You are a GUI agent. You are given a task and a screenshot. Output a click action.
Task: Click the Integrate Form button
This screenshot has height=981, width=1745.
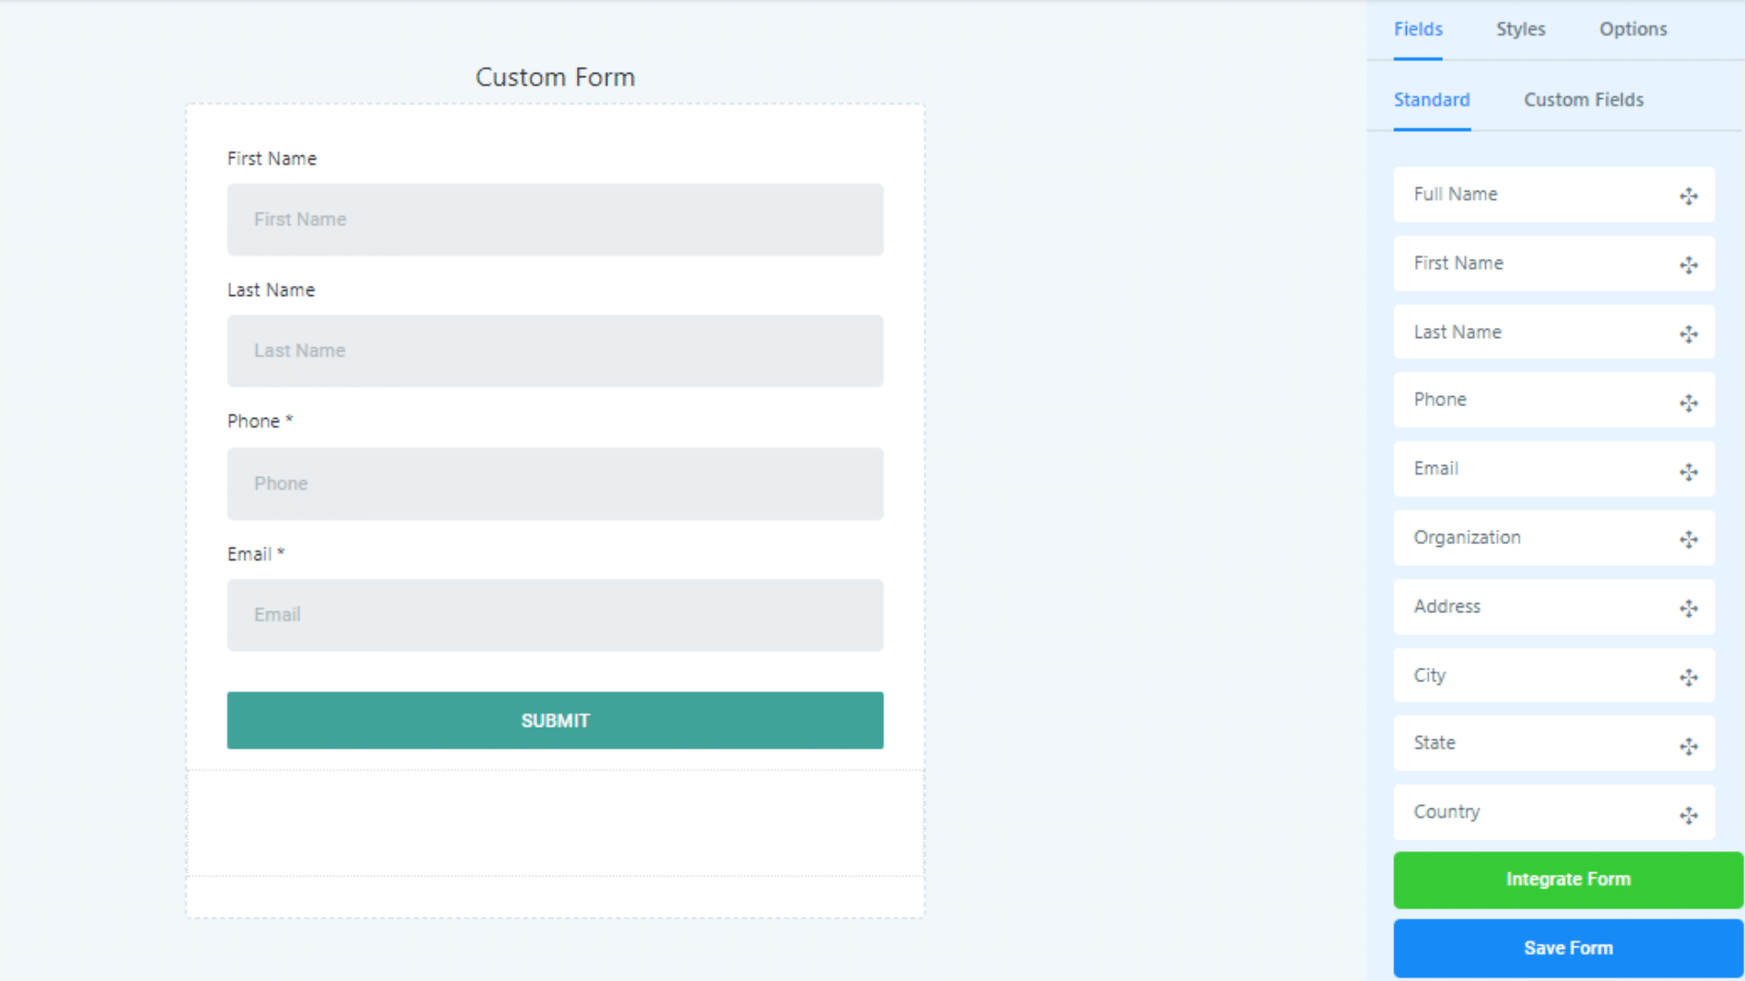tap(1568, 879)
